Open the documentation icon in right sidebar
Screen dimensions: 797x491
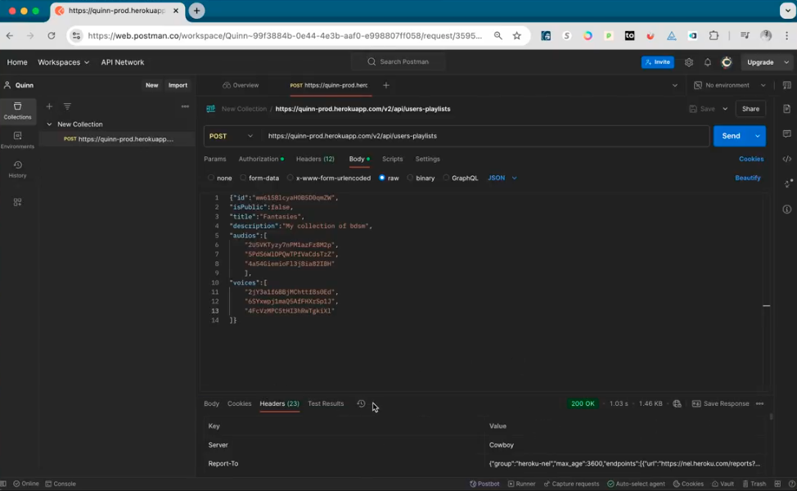tap(787, 109)
